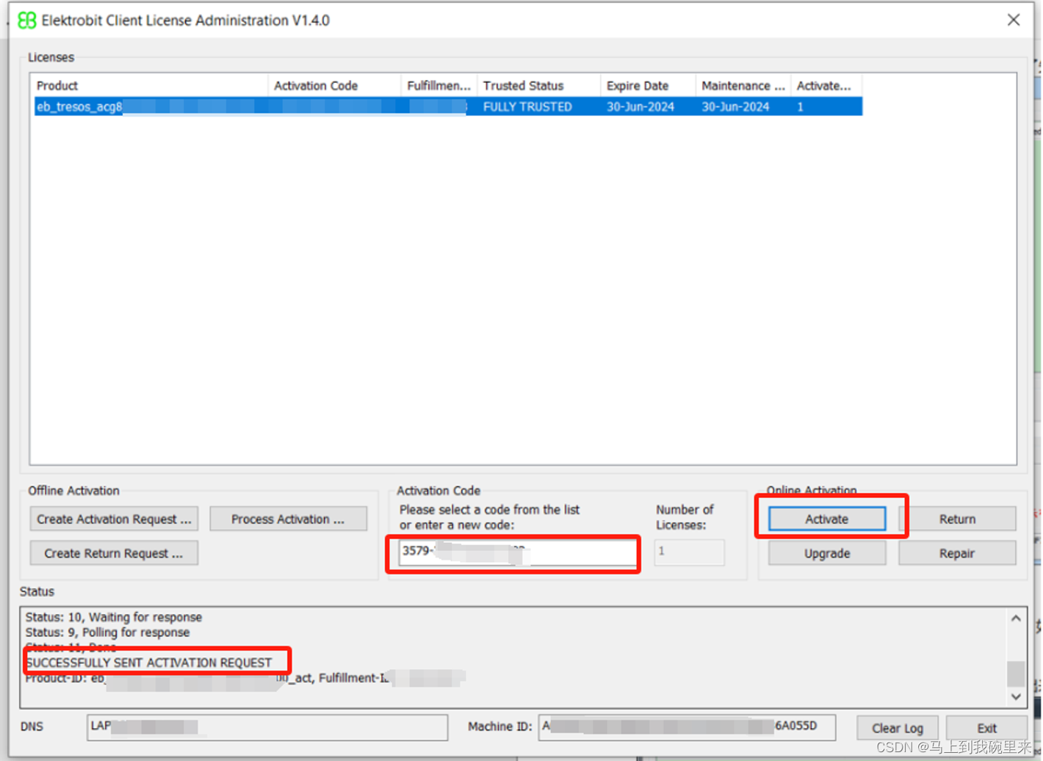Click the Machine ID field
Viewport: 1043px width, 761px height.
(687, 727)
